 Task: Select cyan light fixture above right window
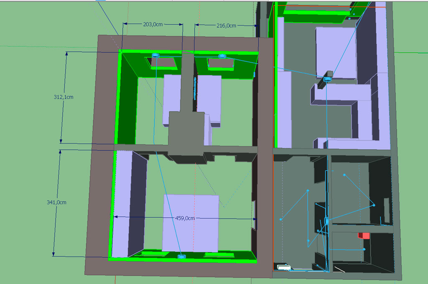[222, 56]
